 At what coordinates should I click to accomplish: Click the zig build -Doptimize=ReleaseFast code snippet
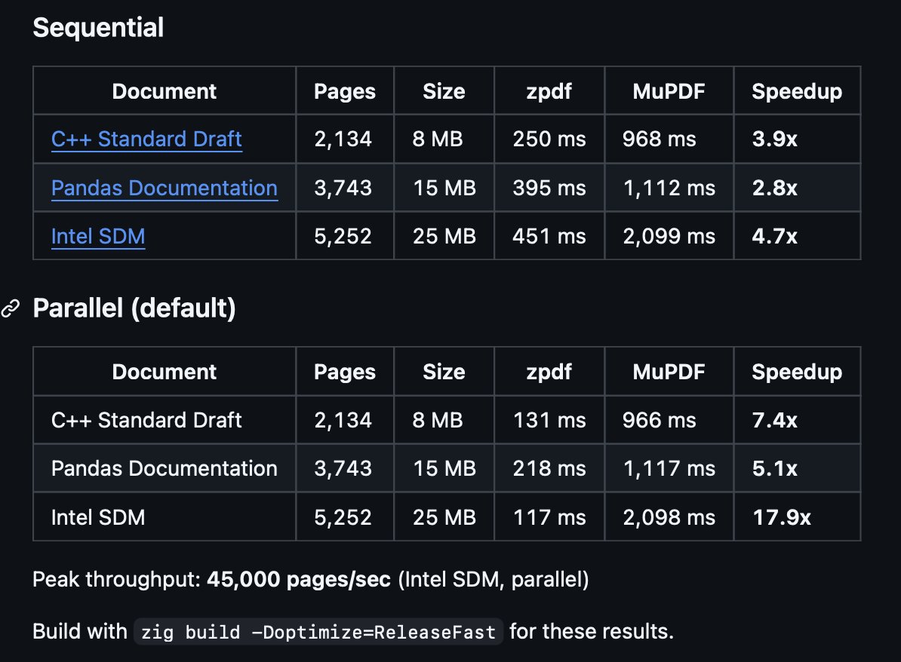pos(318,631)
